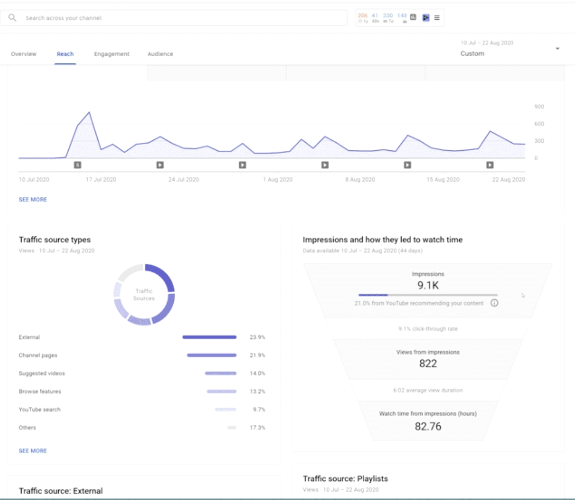Click the info icon beside YouTube recommending stat
The width and height of the screenshot is (575, 500).
(x=495, y=303)
